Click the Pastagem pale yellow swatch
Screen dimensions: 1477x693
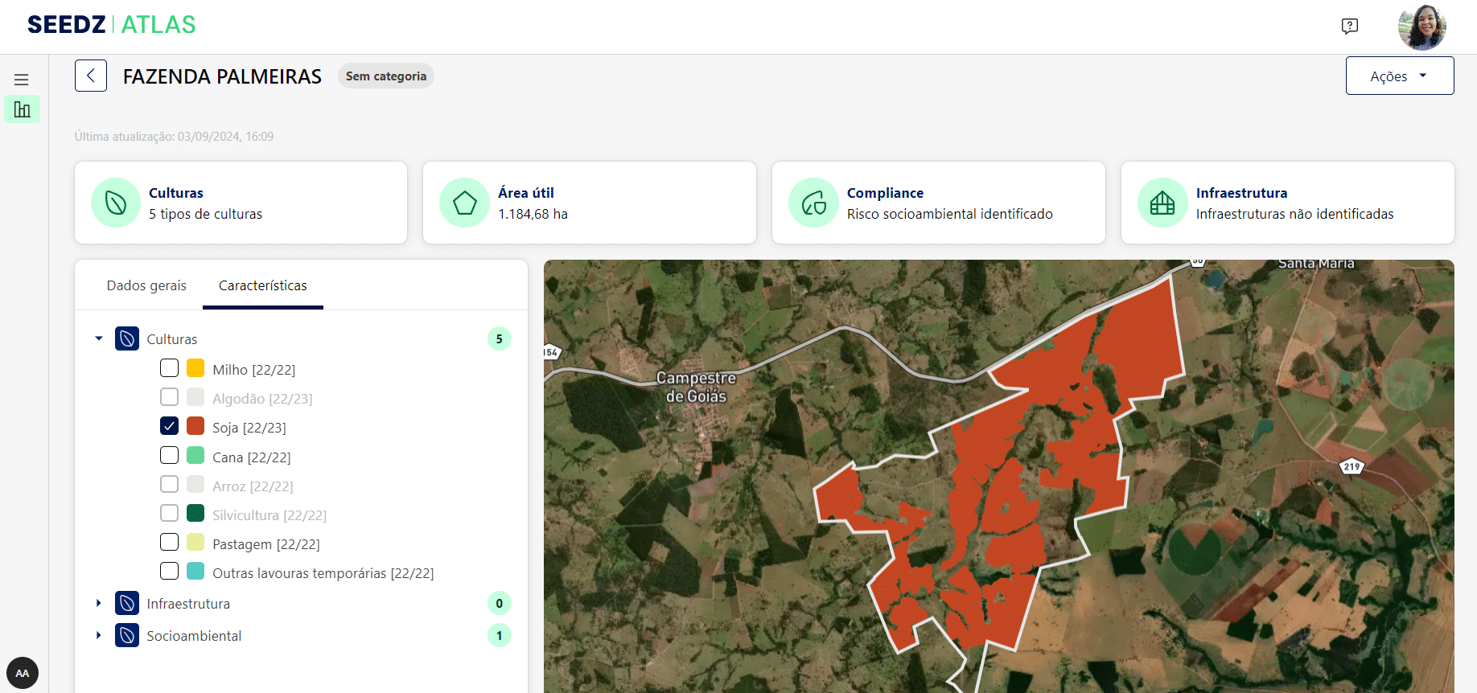[195, 543]
